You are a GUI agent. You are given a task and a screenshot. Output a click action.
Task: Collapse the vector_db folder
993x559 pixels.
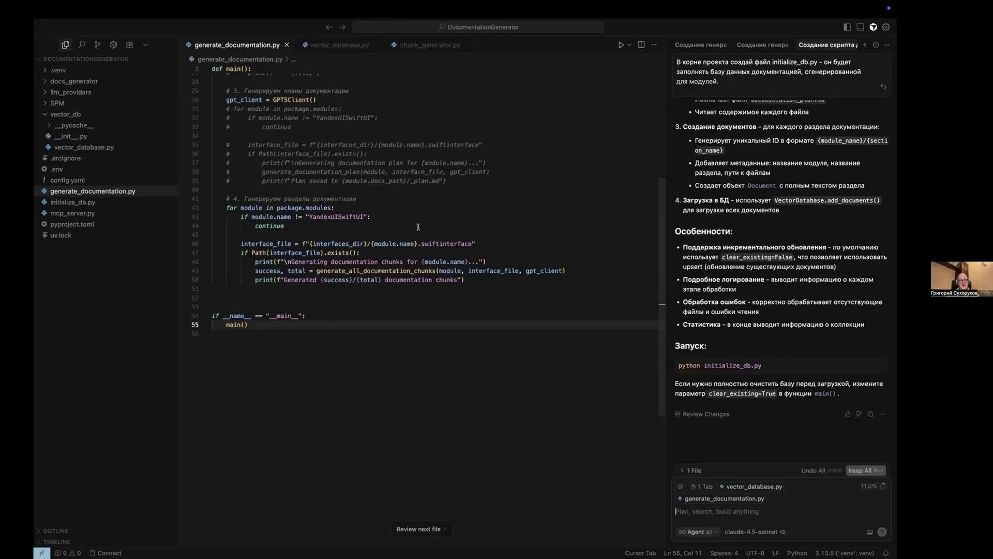[x=65, y=114]
